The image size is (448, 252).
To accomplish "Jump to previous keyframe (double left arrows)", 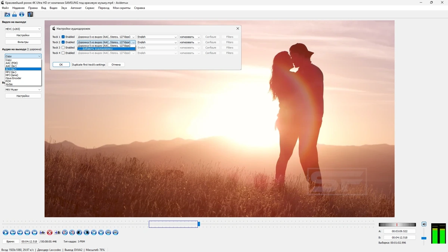I will point(27,233).
